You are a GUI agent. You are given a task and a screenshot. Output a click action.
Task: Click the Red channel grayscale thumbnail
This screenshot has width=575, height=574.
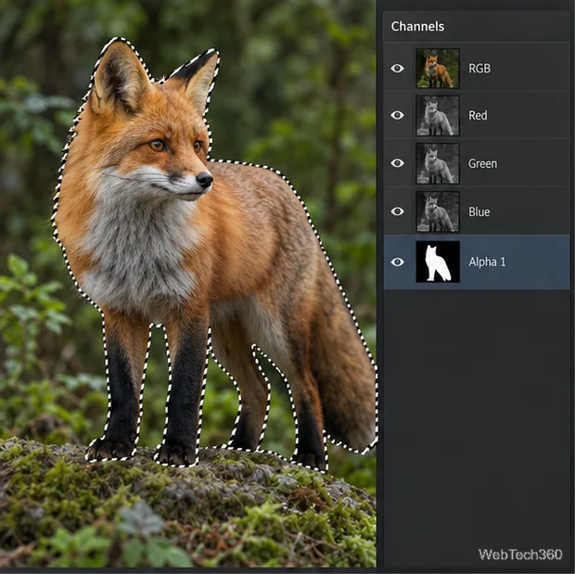coord(438,116)
